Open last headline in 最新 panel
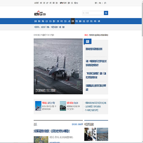 pos(96,88)
